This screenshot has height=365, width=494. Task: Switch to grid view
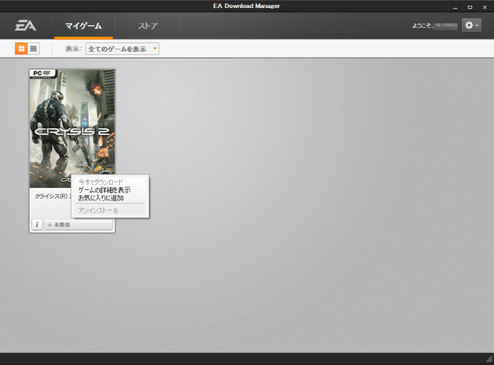(x=22, y=49)
